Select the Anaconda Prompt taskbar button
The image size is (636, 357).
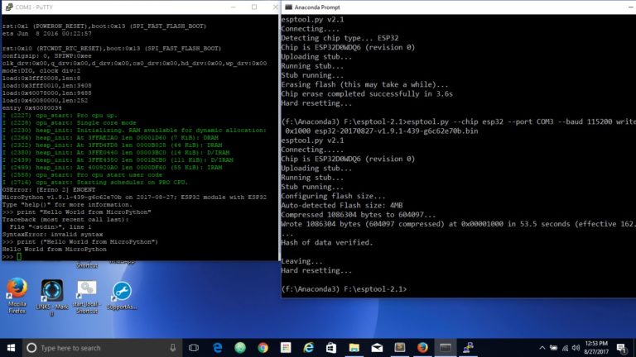click(x=446, y=348)
